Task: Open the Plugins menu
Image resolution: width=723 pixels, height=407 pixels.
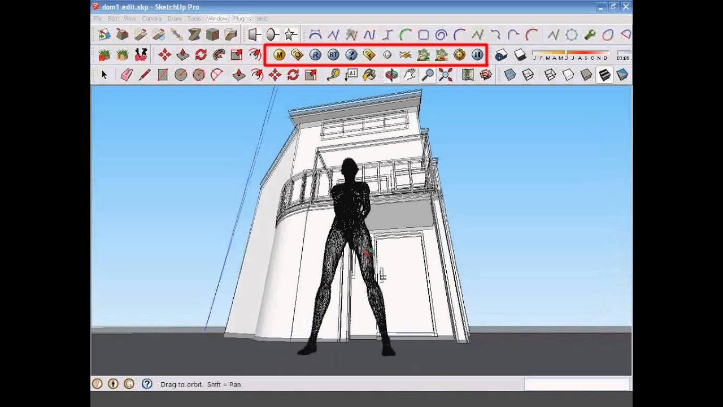Action: click(x=242, y=19)
